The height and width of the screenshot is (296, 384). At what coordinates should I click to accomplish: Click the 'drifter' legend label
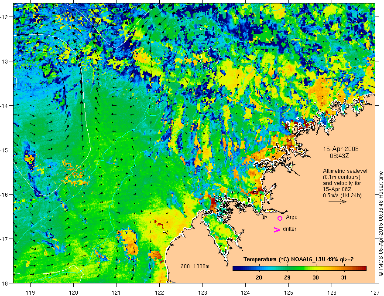pos(289,229)
